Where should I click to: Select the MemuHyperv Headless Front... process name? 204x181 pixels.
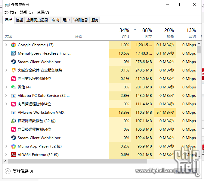tap(45, 53)
